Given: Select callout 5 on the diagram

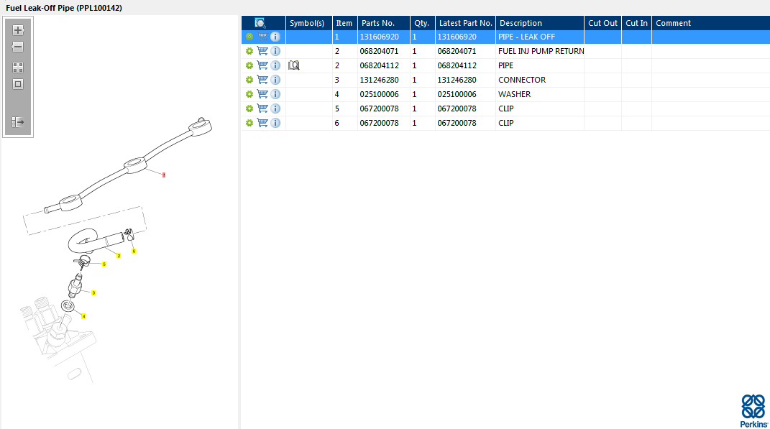Looking at the screenshot, I should point(104,264).
